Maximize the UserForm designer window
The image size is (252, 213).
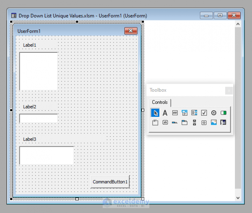point(220,16)
